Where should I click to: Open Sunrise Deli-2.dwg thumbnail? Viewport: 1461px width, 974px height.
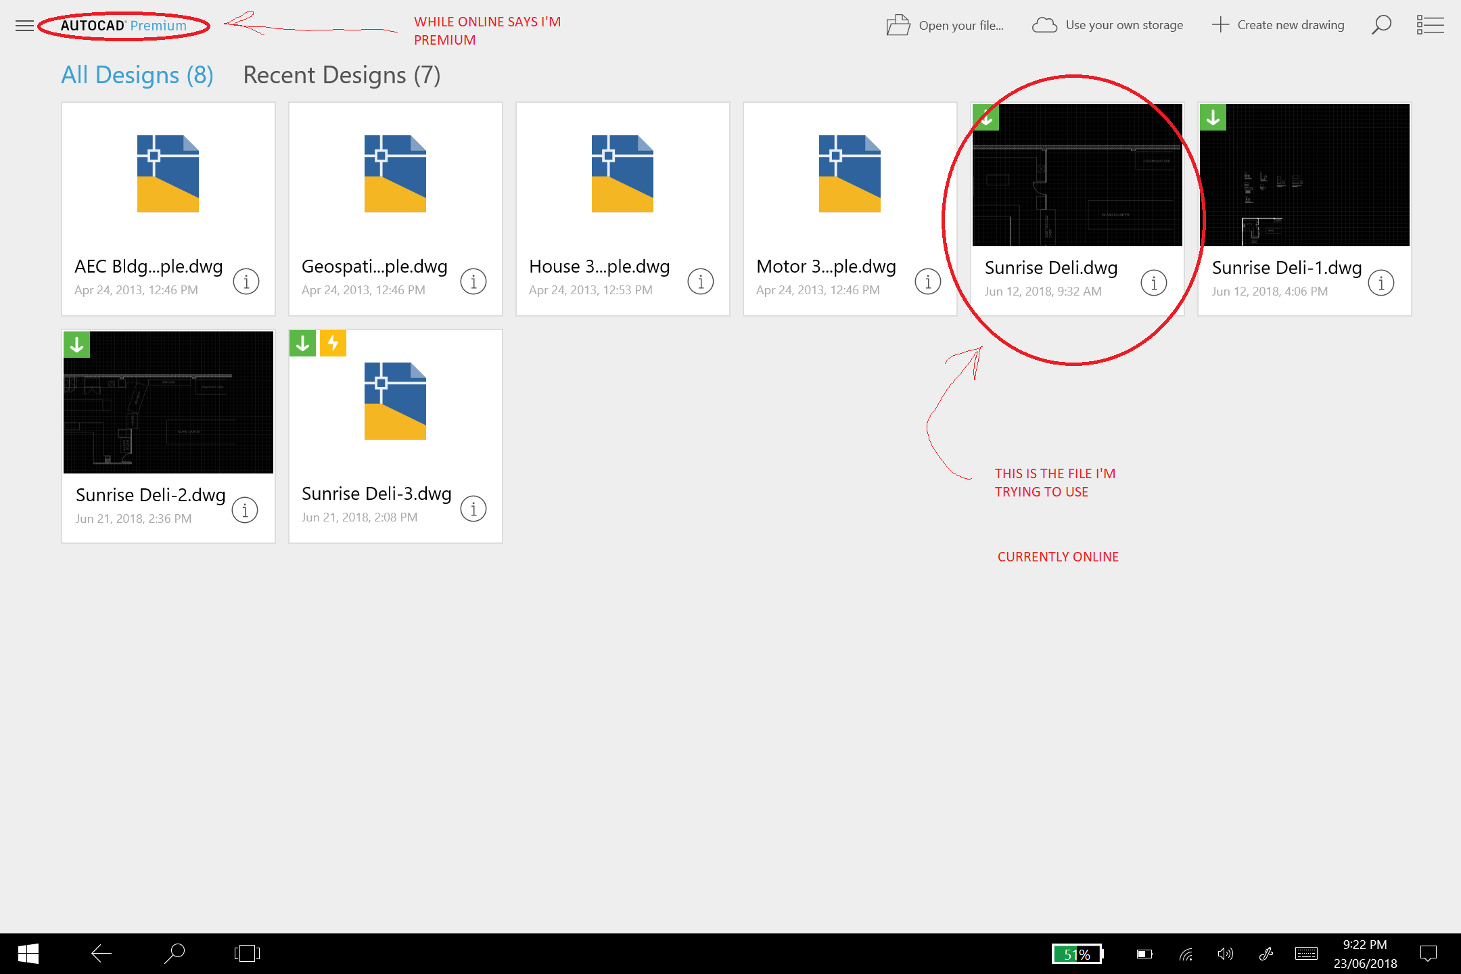coord(168,402)
